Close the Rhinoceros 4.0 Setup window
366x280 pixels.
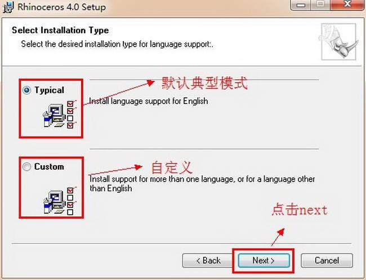pos(347,4)
